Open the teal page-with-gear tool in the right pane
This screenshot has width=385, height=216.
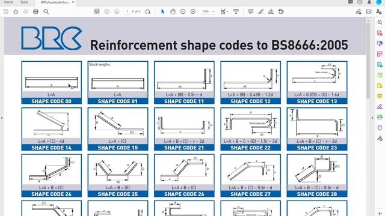pyautogui.click(x=380, y=64)
